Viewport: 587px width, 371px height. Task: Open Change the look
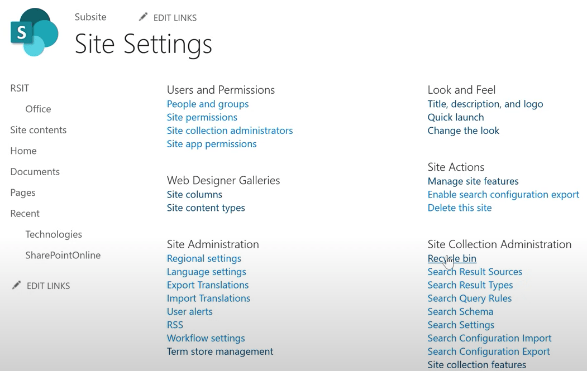tap(463, 131)
